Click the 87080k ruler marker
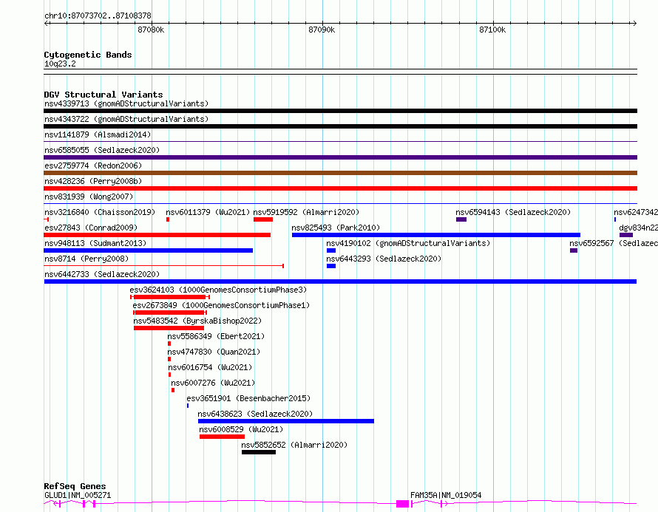This screenshot has height=512, width=658. point(151,30)
